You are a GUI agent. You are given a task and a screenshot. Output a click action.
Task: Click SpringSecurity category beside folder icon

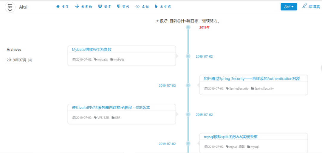[x=264, y=89]
